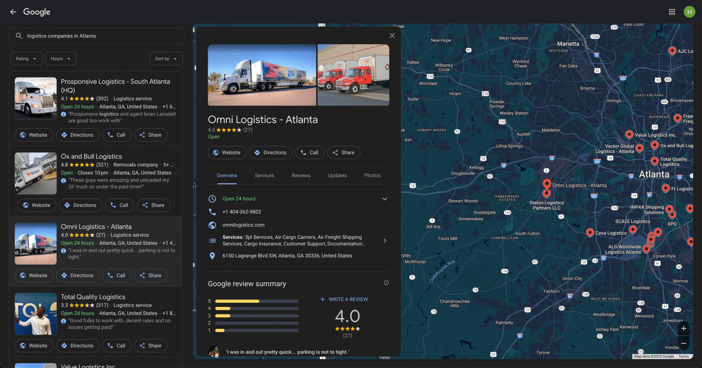Open the Google apps grid
The height and width of the screenshot is (368, 702).
pos(672,12)
